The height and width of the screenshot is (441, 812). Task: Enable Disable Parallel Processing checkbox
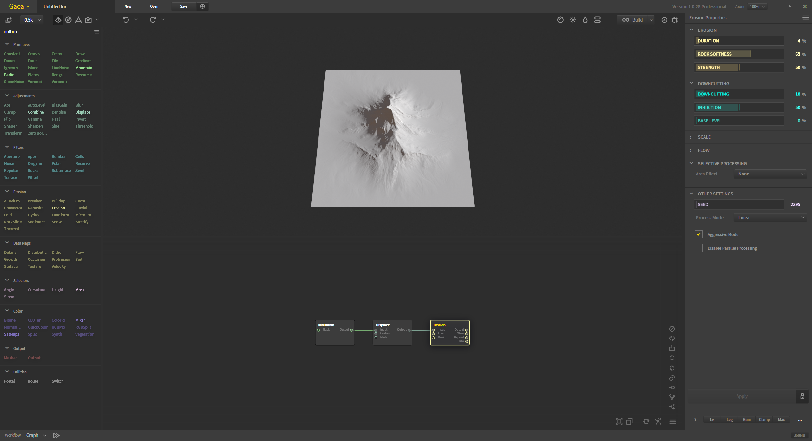point(698,248)
